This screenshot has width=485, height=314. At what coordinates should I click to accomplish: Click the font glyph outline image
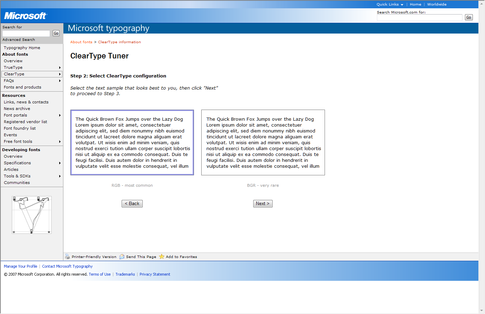(x=32, y=215)
